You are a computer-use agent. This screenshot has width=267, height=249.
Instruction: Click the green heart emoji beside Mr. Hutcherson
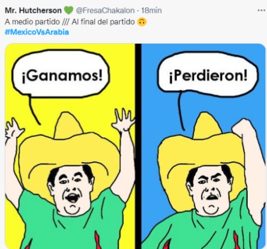69,10
